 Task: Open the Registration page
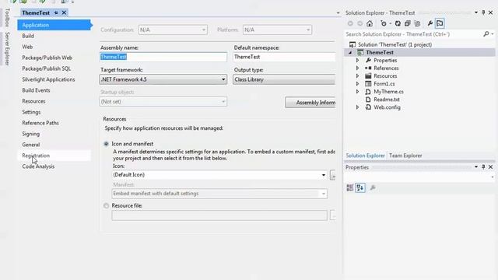click(54, 156)
